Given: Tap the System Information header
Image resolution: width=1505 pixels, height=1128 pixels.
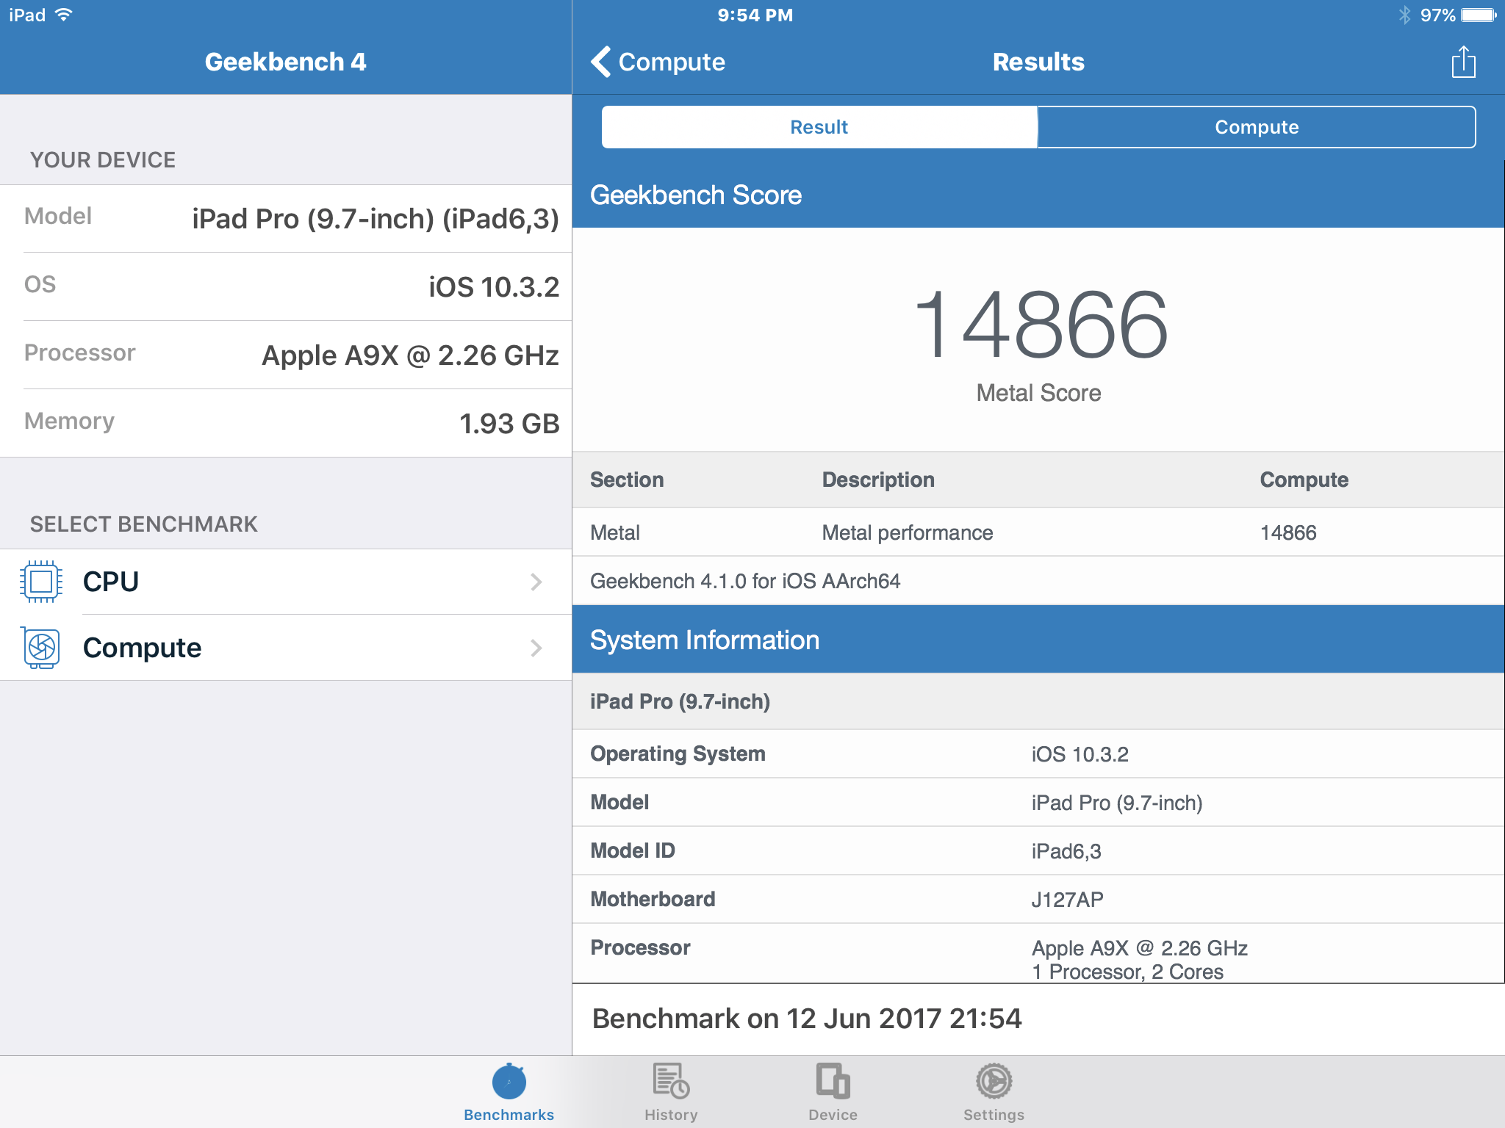Looking at the screenshot, I should [1038, 640].
